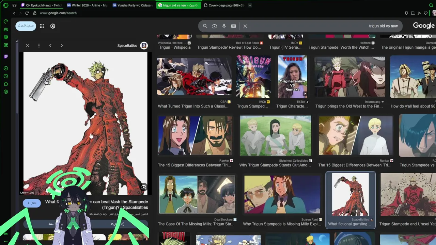This screenshot has width=436, height=245.
Task: Start voice search with the microphone icon
Action: [224, 26]
